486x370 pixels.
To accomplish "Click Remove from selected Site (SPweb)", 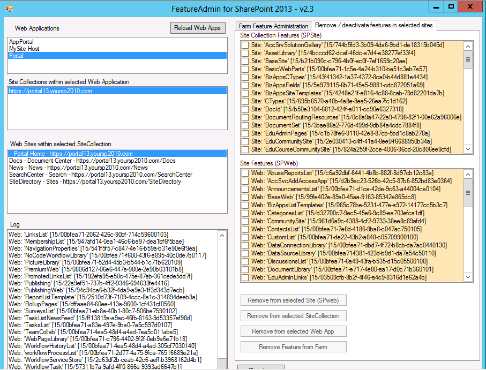I will click(293, 300).
